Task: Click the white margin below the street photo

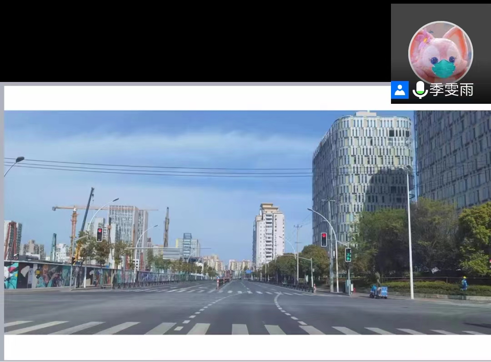Action: [245, 347]
